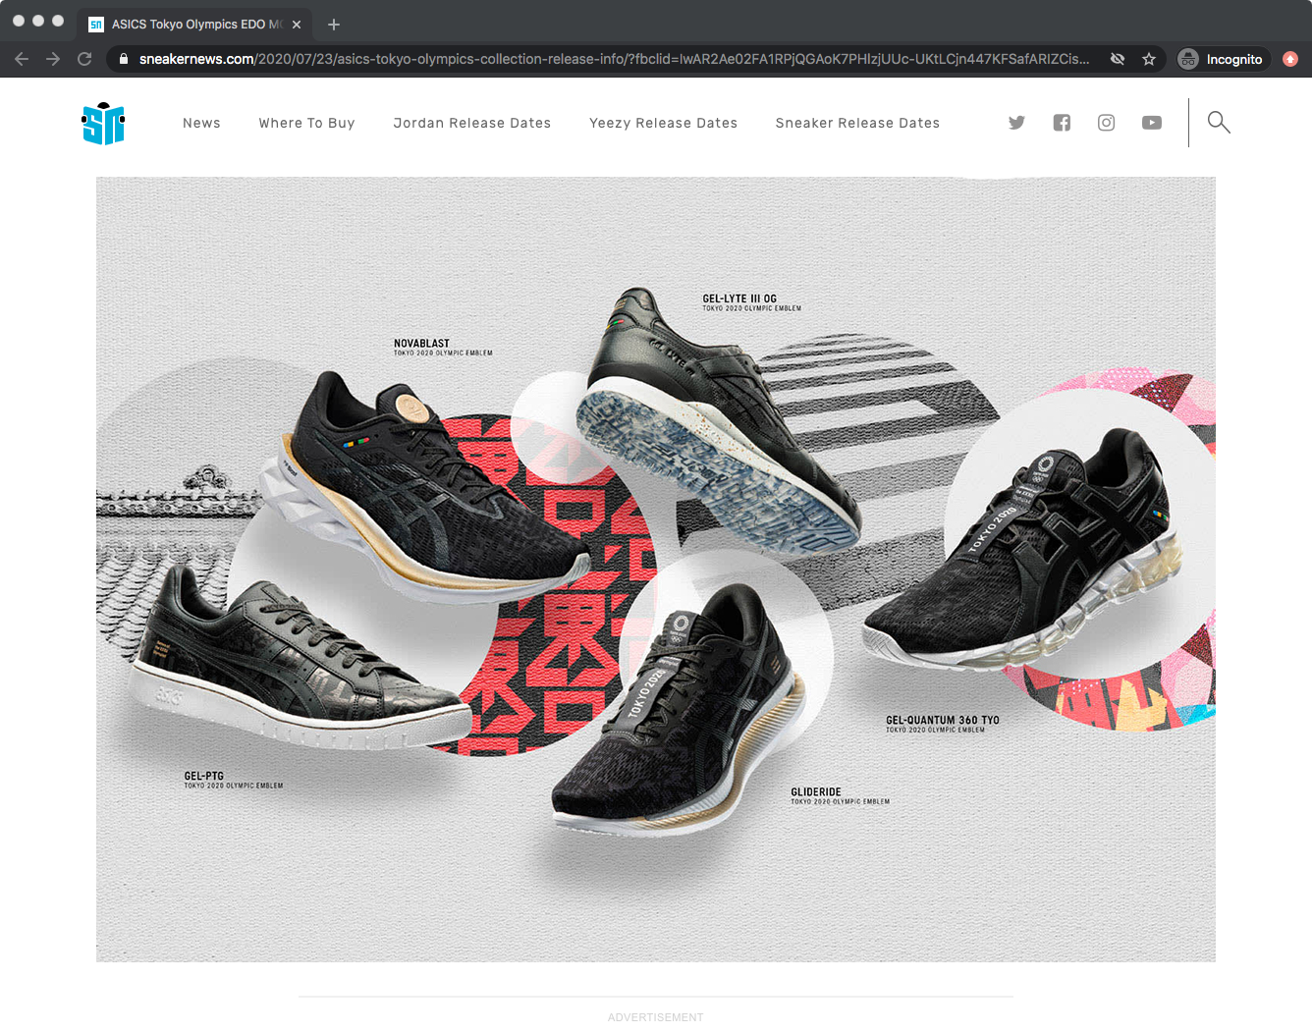This screenshot has height=1033, width=1312.
Task: Open the YouTube channel icon
Action: pyautogui.click(x=1152, y=123)
